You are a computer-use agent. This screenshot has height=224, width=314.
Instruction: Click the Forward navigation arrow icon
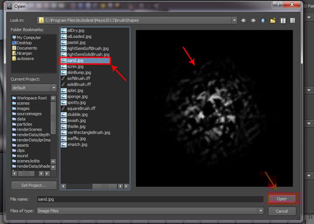[254, 20]
